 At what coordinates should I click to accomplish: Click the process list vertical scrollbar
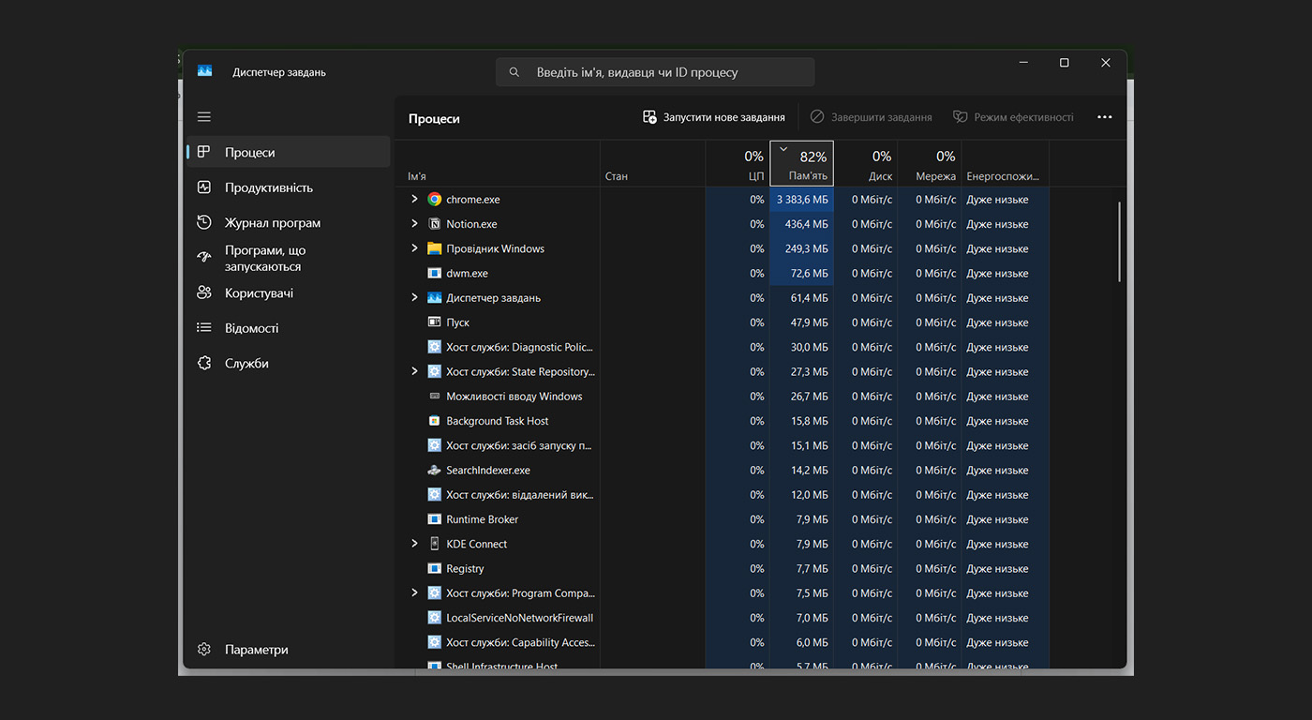(1120, 242)
